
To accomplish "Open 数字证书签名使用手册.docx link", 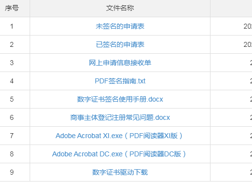I will pyautogui.click(x=120, y=99).
